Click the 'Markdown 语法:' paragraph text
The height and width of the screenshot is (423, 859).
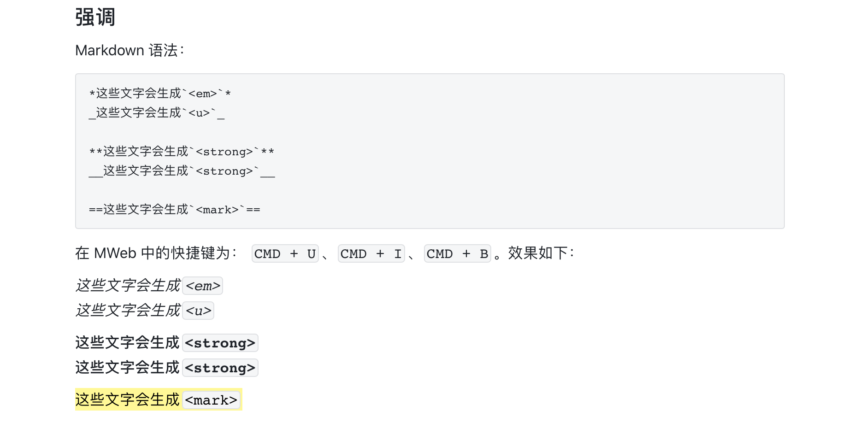click(x=129, y=50)
